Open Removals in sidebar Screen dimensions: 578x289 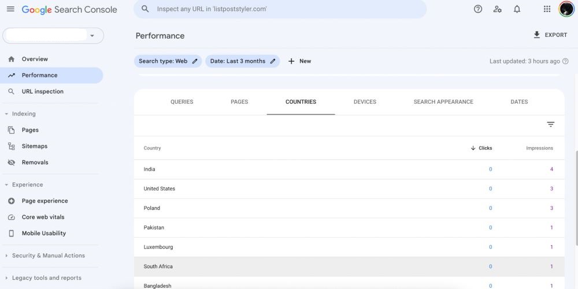51,162
